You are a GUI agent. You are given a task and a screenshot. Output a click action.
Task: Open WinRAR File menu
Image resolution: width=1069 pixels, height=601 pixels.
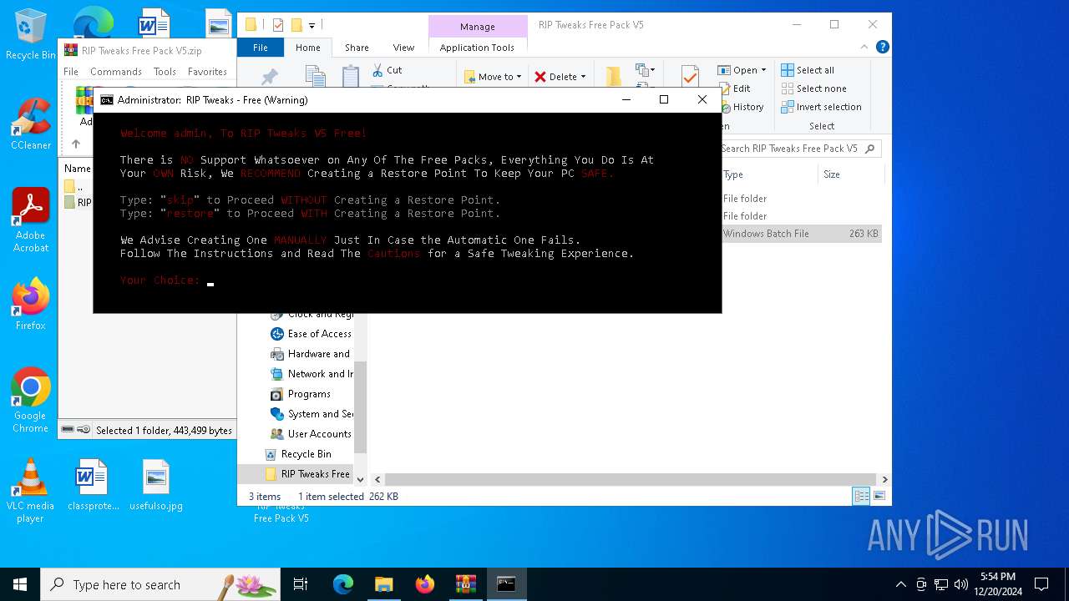tap(71, 72)
